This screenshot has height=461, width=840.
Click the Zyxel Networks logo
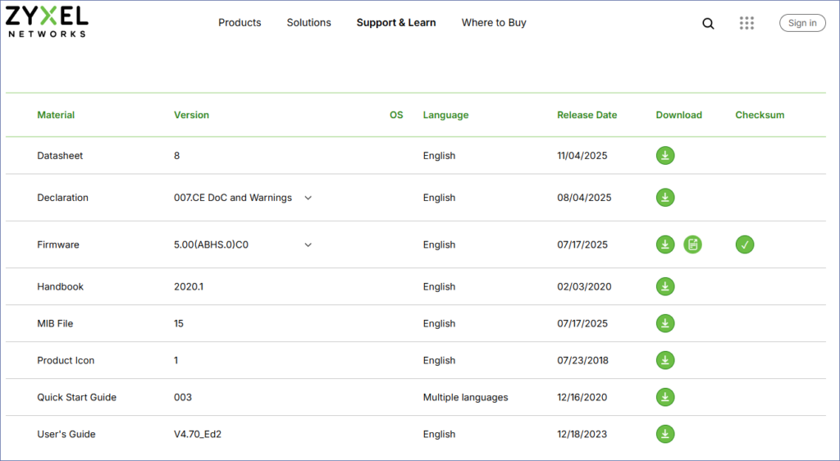(47, 20)
